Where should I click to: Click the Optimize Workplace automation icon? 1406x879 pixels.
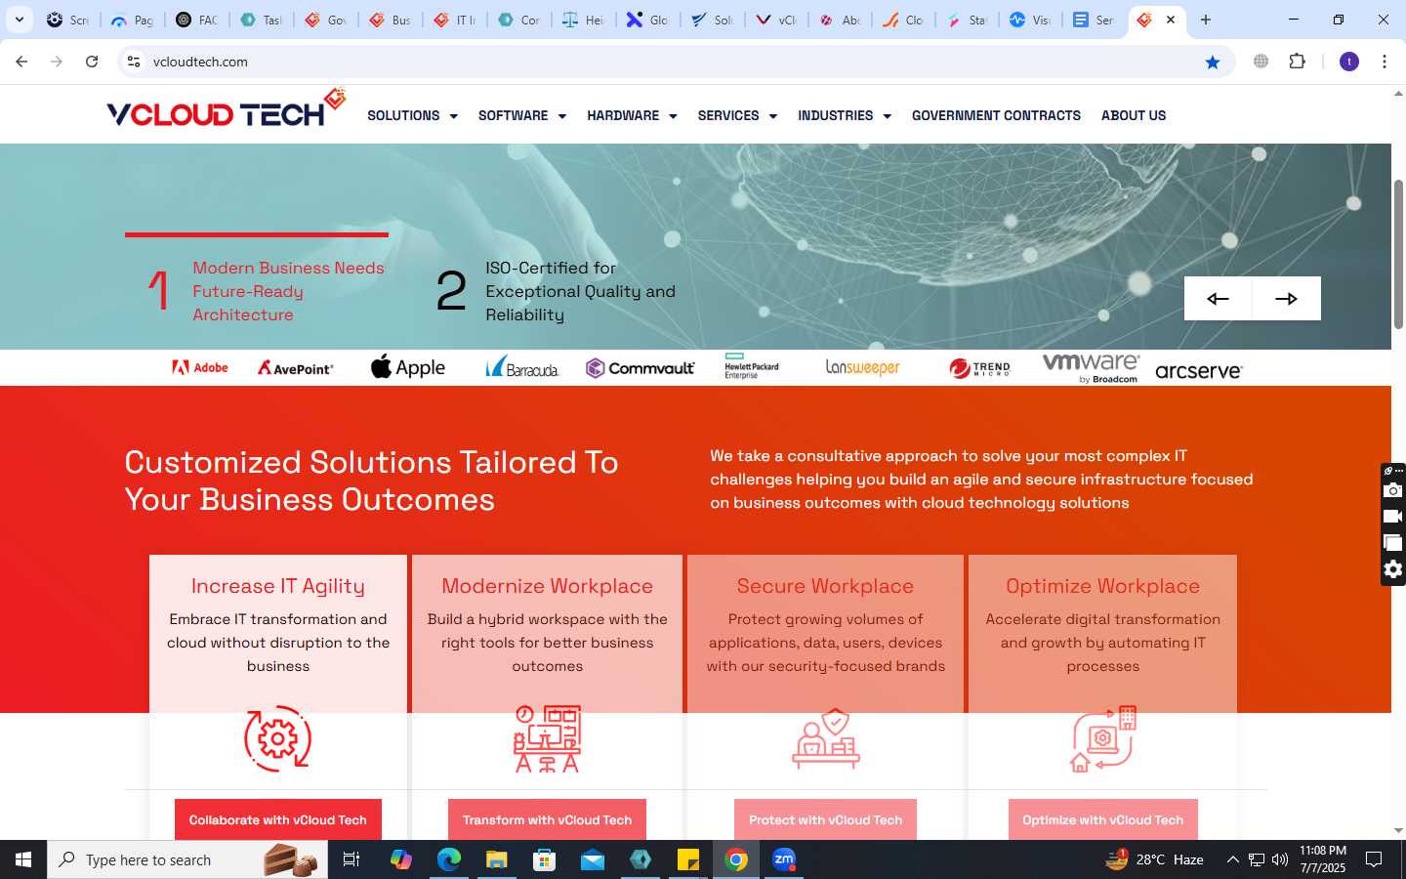click(1103, 739)
